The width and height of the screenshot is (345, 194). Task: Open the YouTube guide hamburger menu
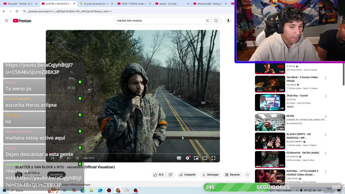(x=6, y=21)
